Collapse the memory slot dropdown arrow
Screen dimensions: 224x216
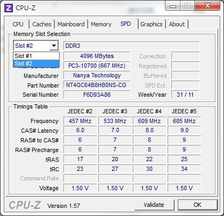[x=54, y=46]
